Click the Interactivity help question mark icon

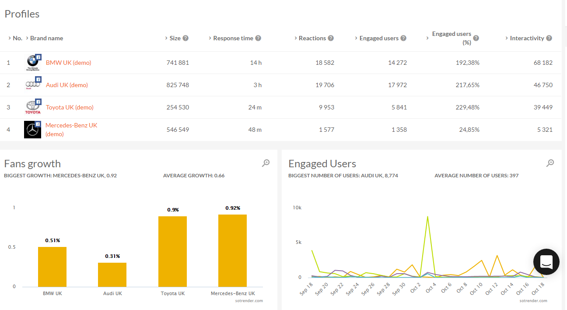[x=549, y=38]
